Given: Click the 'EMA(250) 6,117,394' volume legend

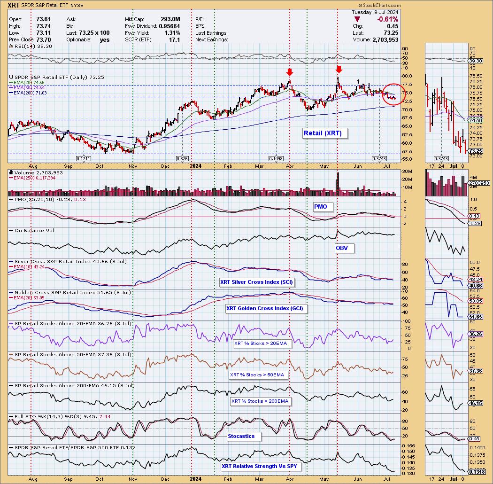Looking at the screenshot, I should point(31,178).
